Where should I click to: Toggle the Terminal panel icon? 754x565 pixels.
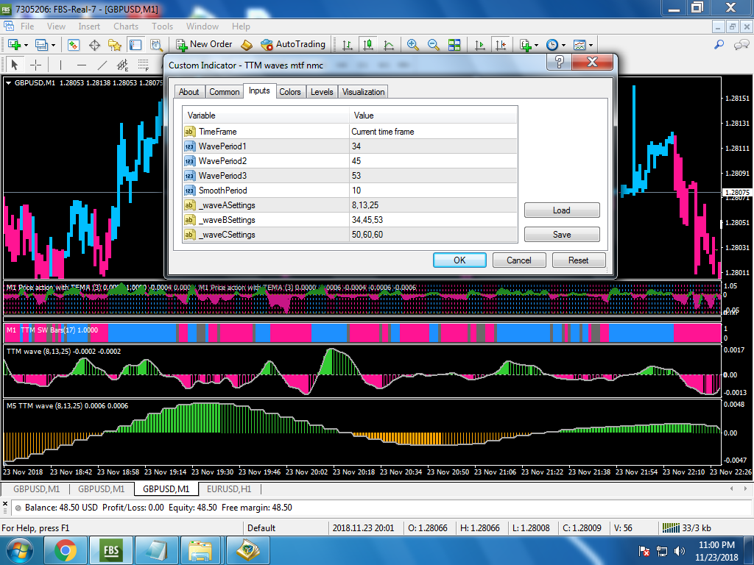click(135, 45)
